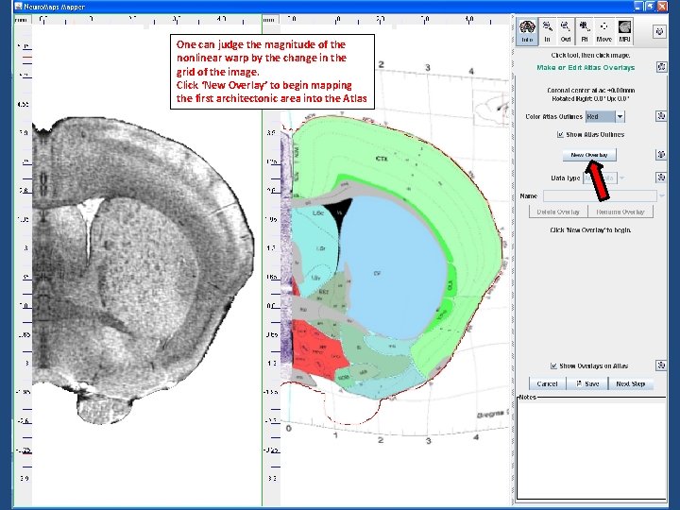Click inside the Notes text area
Viewport: 680px width, 510px height.
(590, 449)
